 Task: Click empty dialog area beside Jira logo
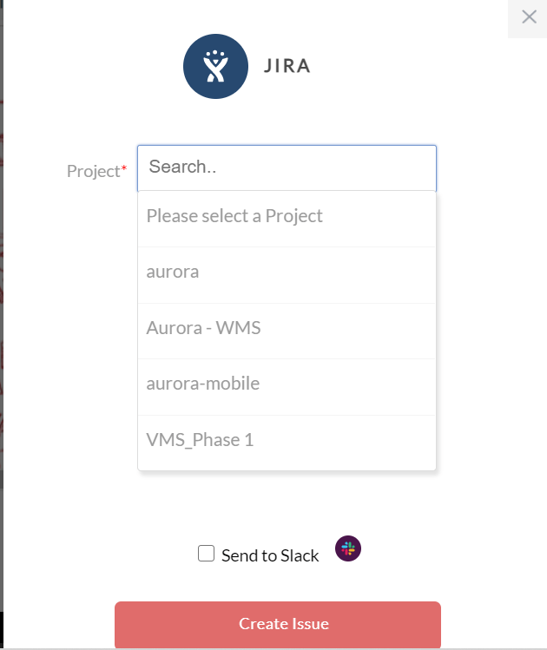[394, 66]
